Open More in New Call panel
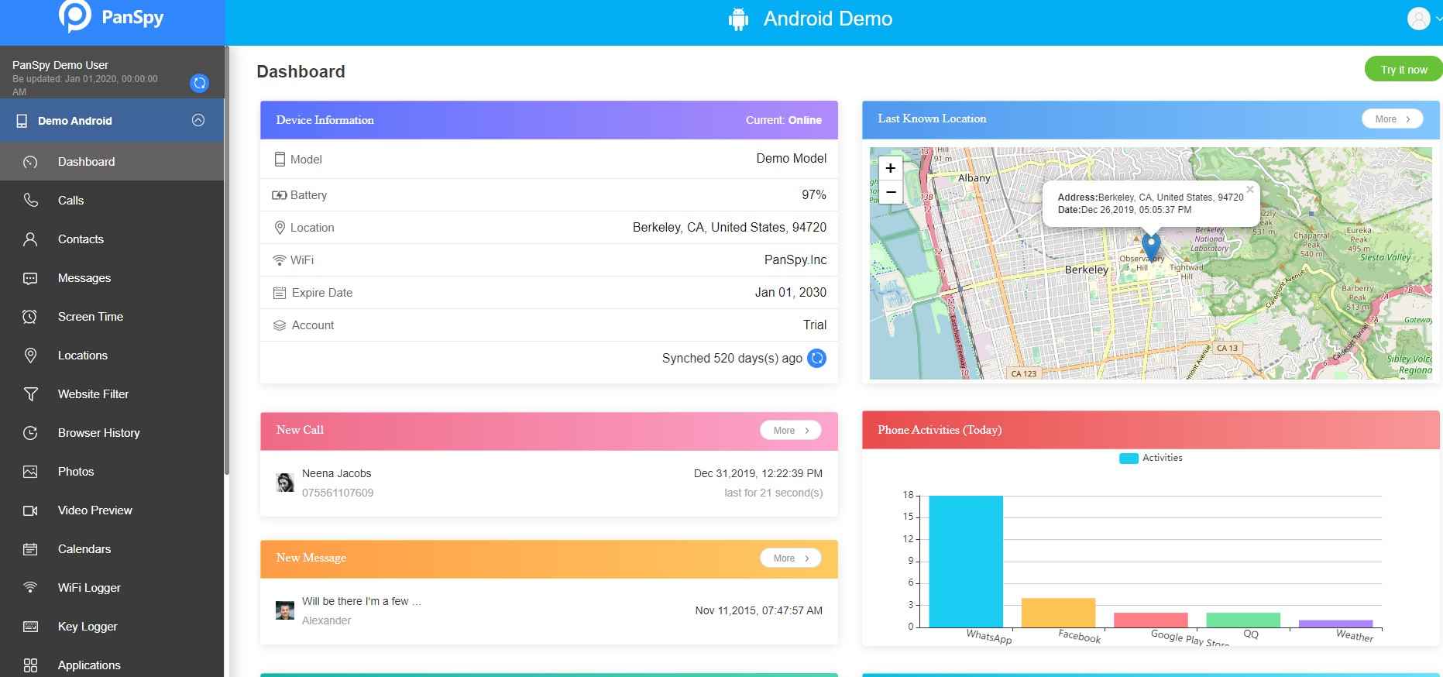This screenshot has height=677, width=1443. [791, 430]
